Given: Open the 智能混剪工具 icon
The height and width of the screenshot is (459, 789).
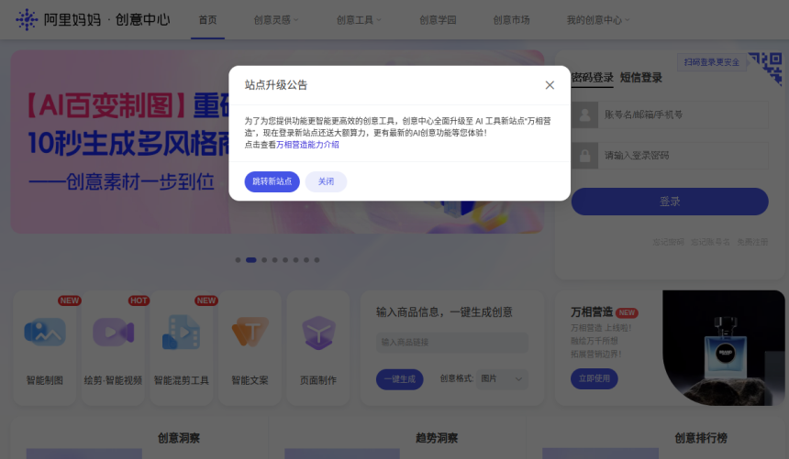Looking at the screenshot, I should [181, 333].
